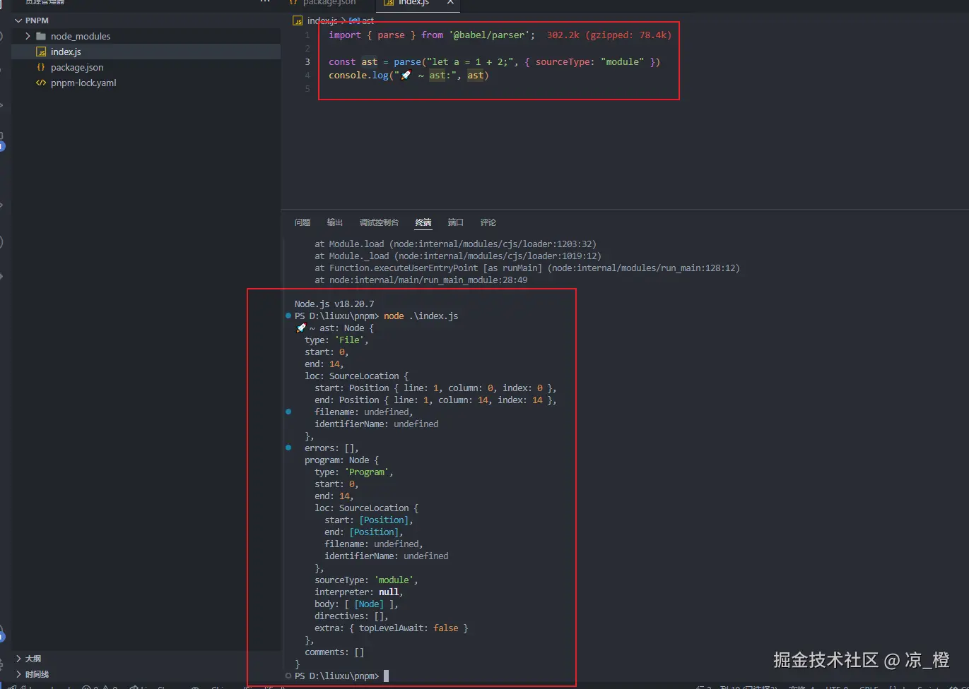Click index.js in the breadcrumb path
The image size is (969, 689).
pyautogui.click(x=322, y=21)
